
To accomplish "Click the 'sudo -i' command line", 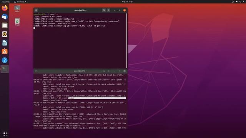I will click(46, 15).
